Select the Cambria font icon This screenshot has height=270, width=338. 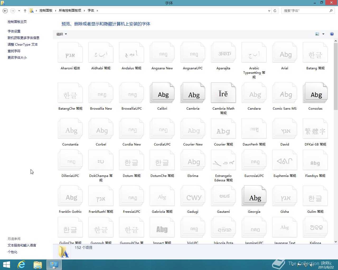tap(193, 93)
